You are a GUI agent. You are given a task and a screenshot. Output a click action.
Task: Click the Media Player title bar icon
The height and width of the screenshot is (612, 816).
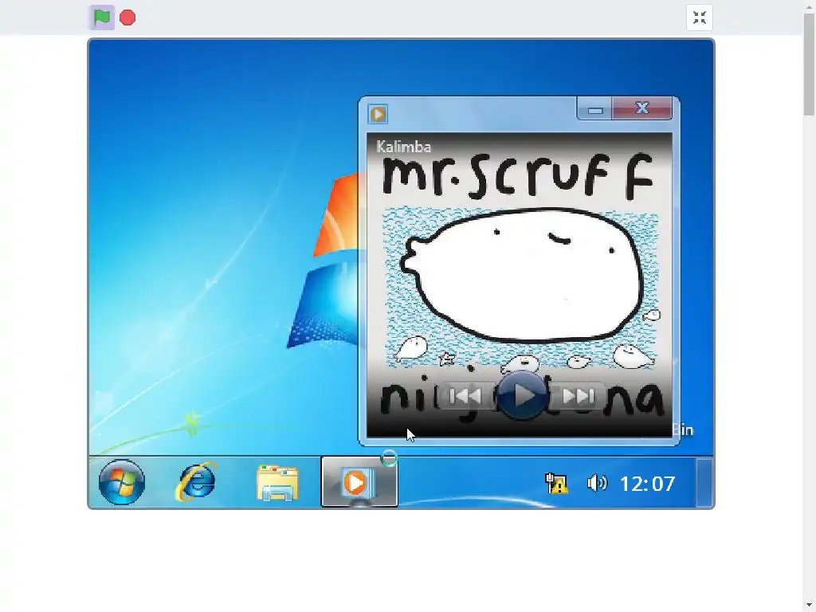click(379, 114)
